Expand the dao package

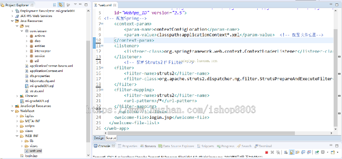[27, 41]
